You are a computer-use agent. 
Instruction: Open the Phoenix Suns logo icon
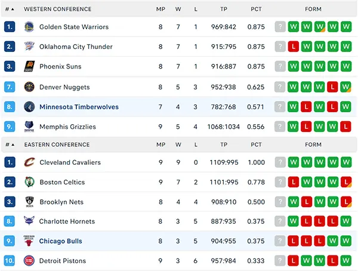coord(29,66)
